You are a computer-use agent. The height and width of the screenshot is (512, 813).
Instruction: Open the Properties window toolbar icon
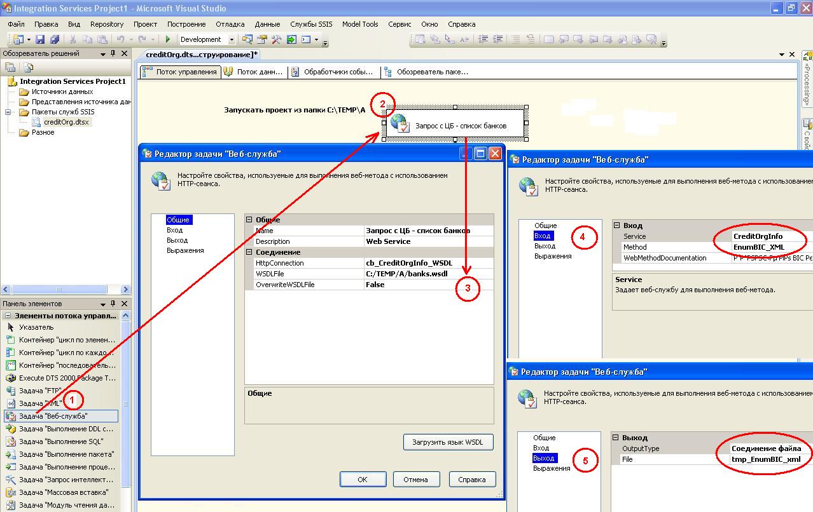tap(262, 39)
